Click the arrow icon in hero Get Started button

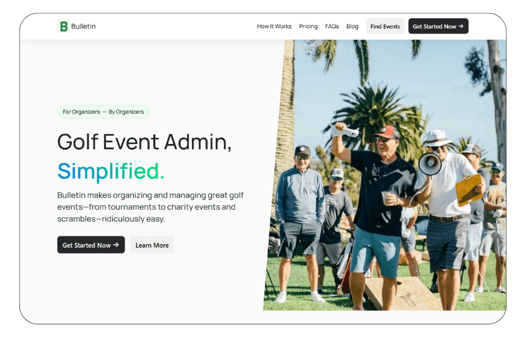[x=116, y=245]
